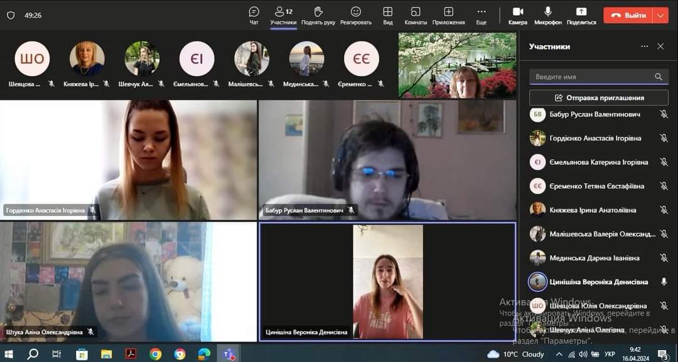Select Цинішіна Вероніка Денисівна video tile

[x=387, y=282]
